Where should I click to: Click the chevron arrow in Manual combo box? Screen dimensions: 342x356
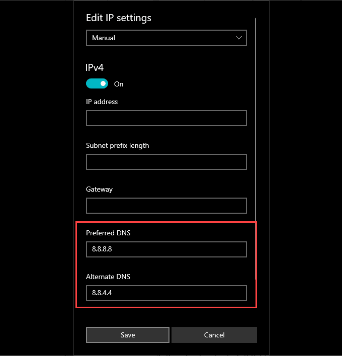pyautogui.click(x=239, y=38)
